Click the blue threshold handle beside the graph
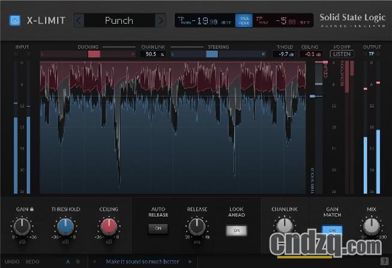This screenshot has width=392, height=268. 313,96
